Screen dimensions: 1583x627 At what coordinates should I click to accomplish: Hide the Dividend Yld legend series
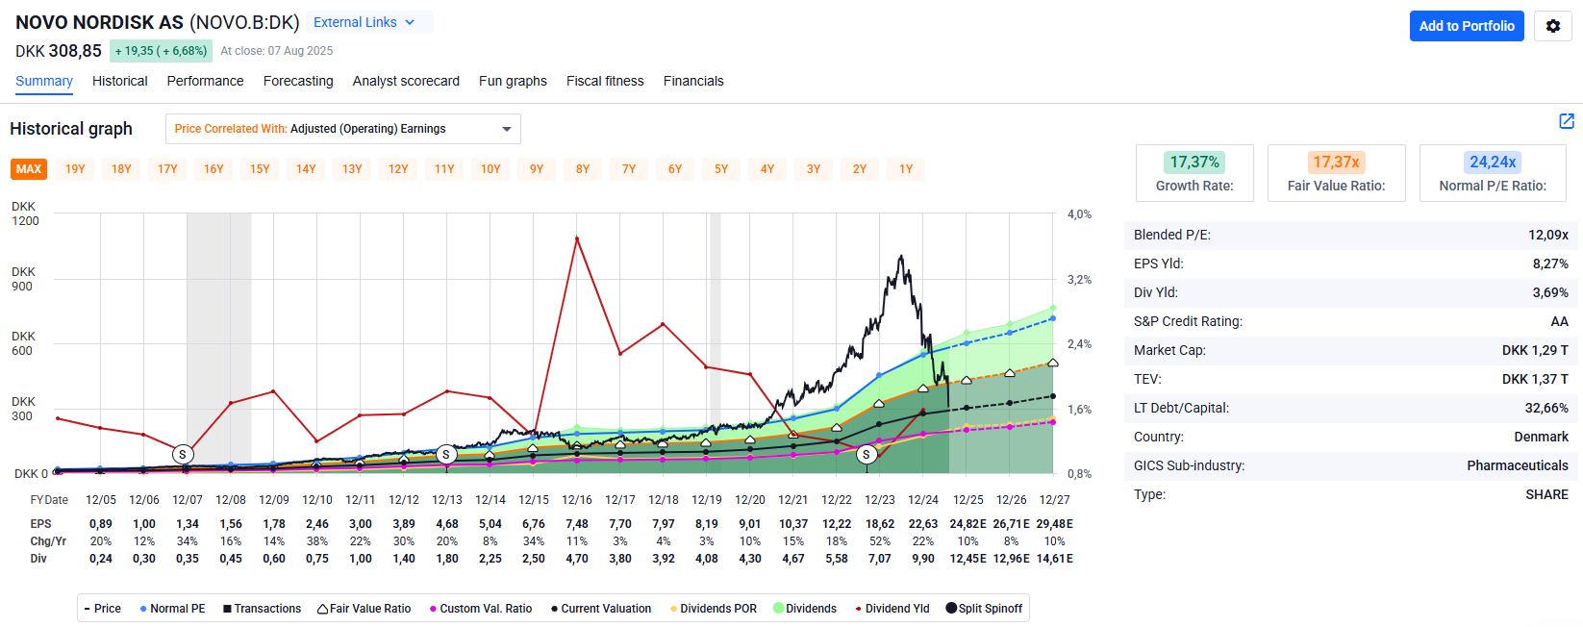[892, 609]
